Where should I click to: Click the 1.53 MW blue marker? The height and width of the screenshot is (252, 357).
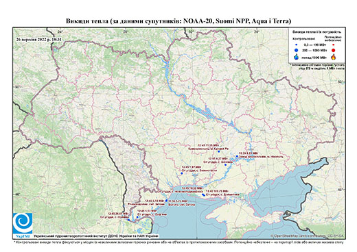pyautogui.click(x=137, y=217)
